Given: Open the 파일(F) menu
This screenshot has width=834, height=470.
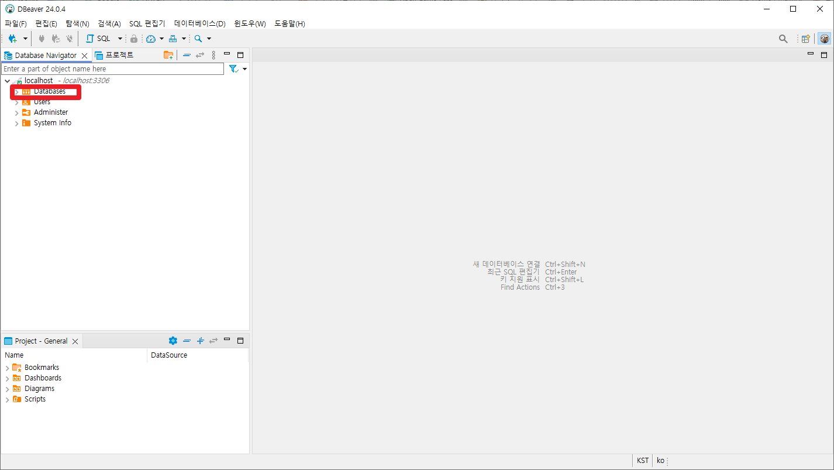Looking at the screenshot, I should pyautogui.click(x=16, y=23).
